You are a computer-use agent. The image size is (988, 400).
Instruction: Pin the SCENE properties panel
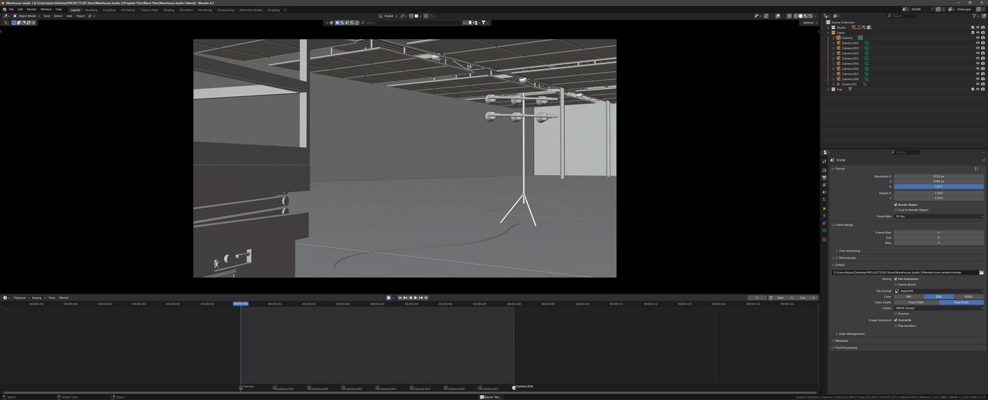point(983,160)
